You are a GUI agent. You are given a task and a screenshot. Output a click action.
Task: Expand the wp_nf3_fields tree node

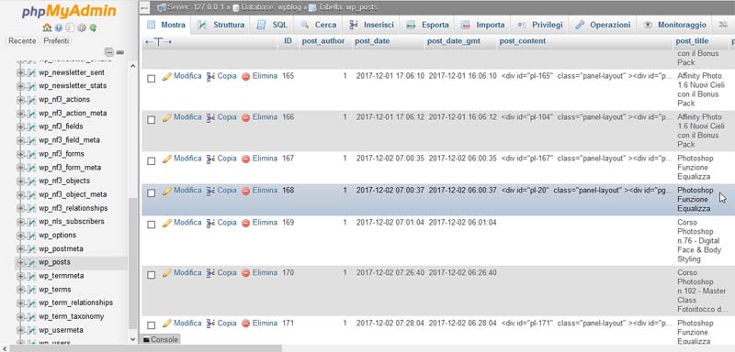[20, 127]
